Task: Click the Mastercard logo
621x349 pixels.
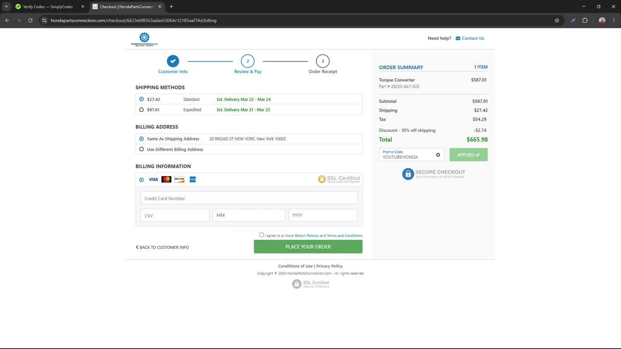Action: [166, 179]
